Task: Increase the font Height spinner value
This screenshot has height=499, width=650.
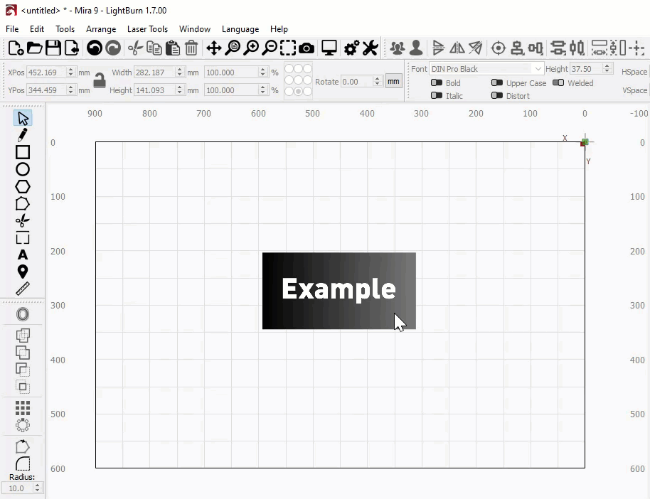Action: (607, 66)
